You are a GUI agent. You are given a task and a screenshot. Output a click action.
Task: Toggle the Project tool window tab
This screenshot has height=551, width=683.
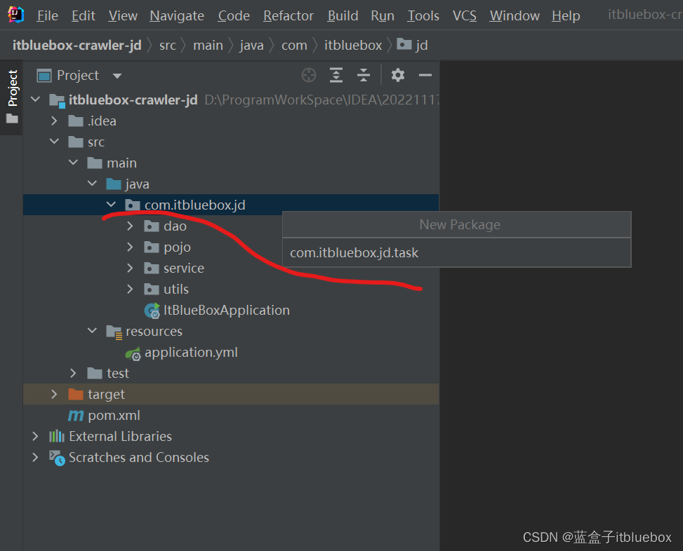tap(12, 88)
